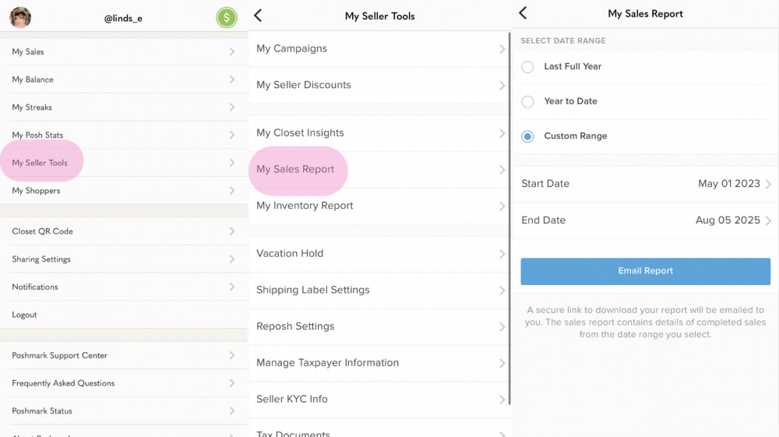
Task: Go back from My Sales Report
Action: point(523,13)
